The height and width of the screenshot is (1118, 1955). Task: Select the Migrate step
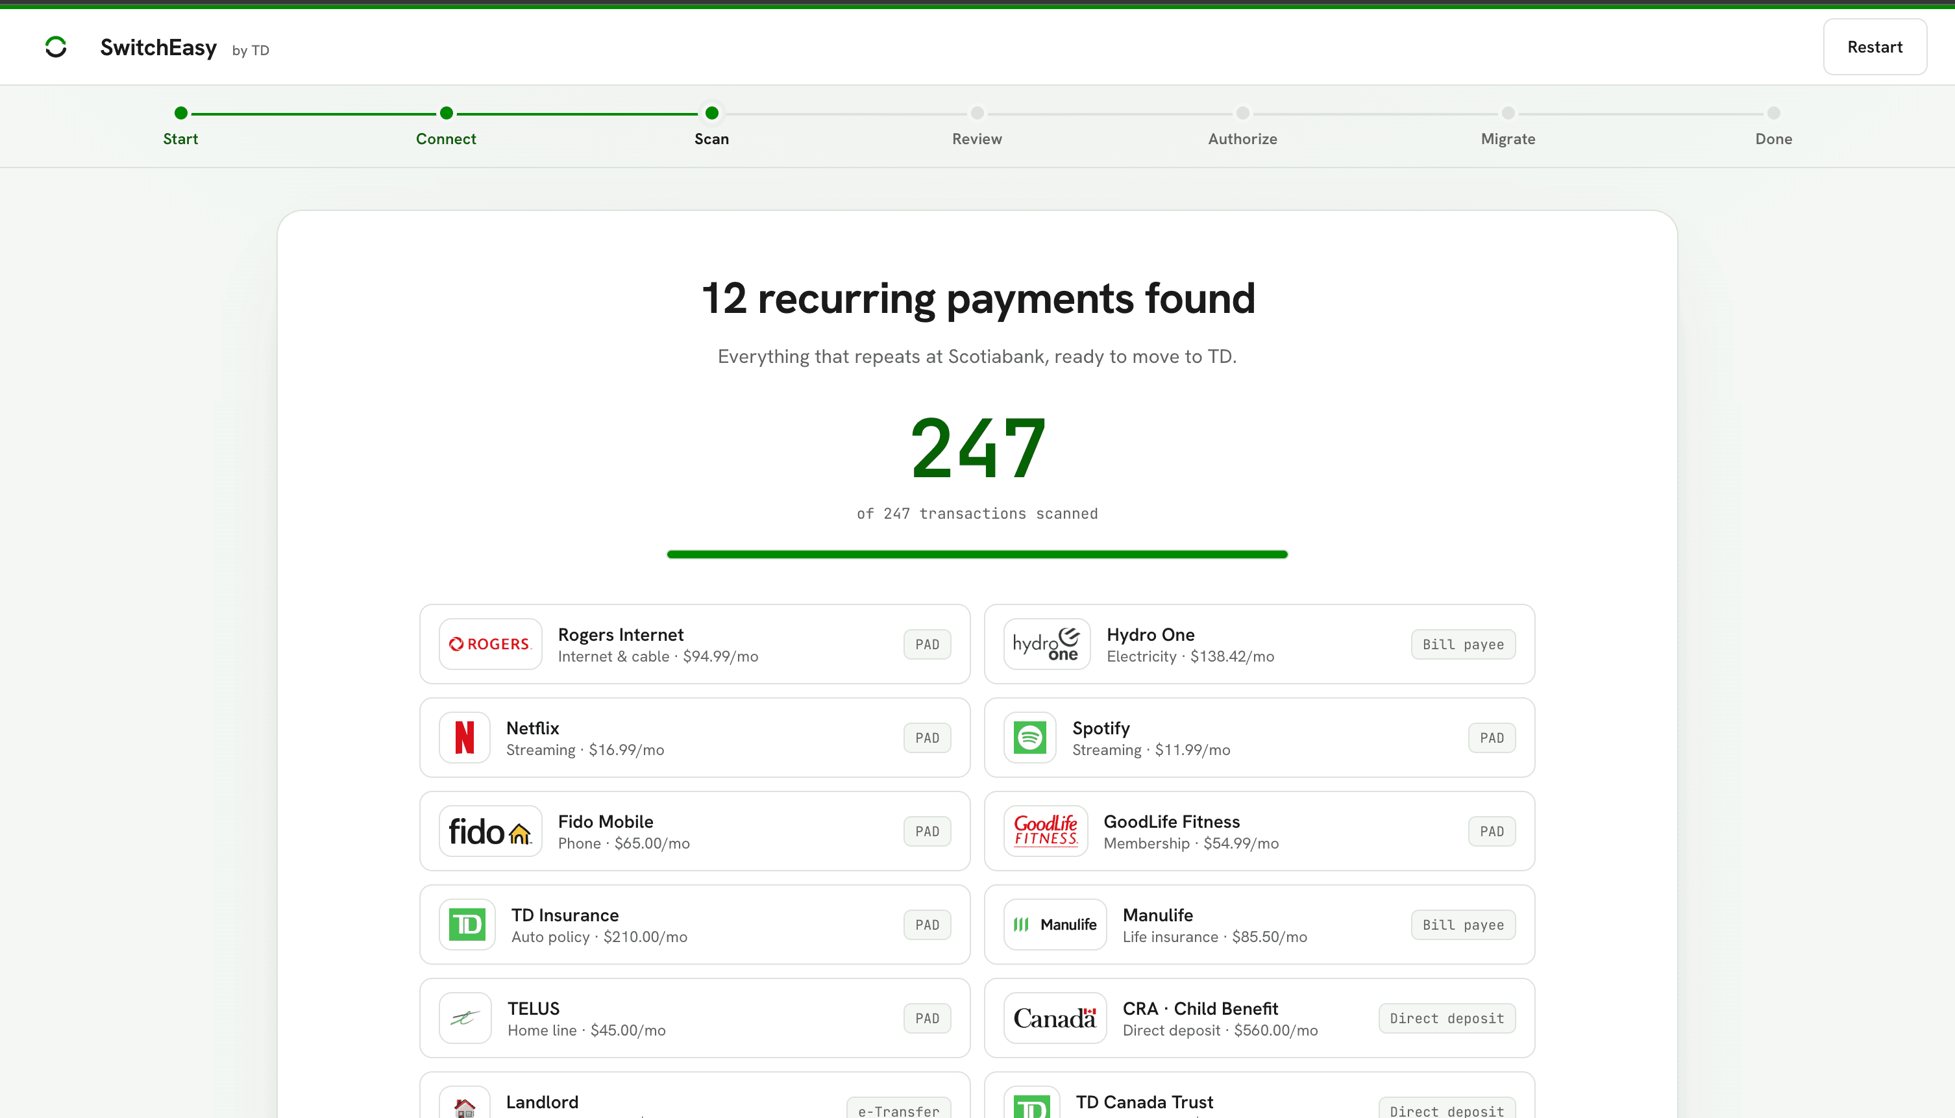pos(1508,127)
